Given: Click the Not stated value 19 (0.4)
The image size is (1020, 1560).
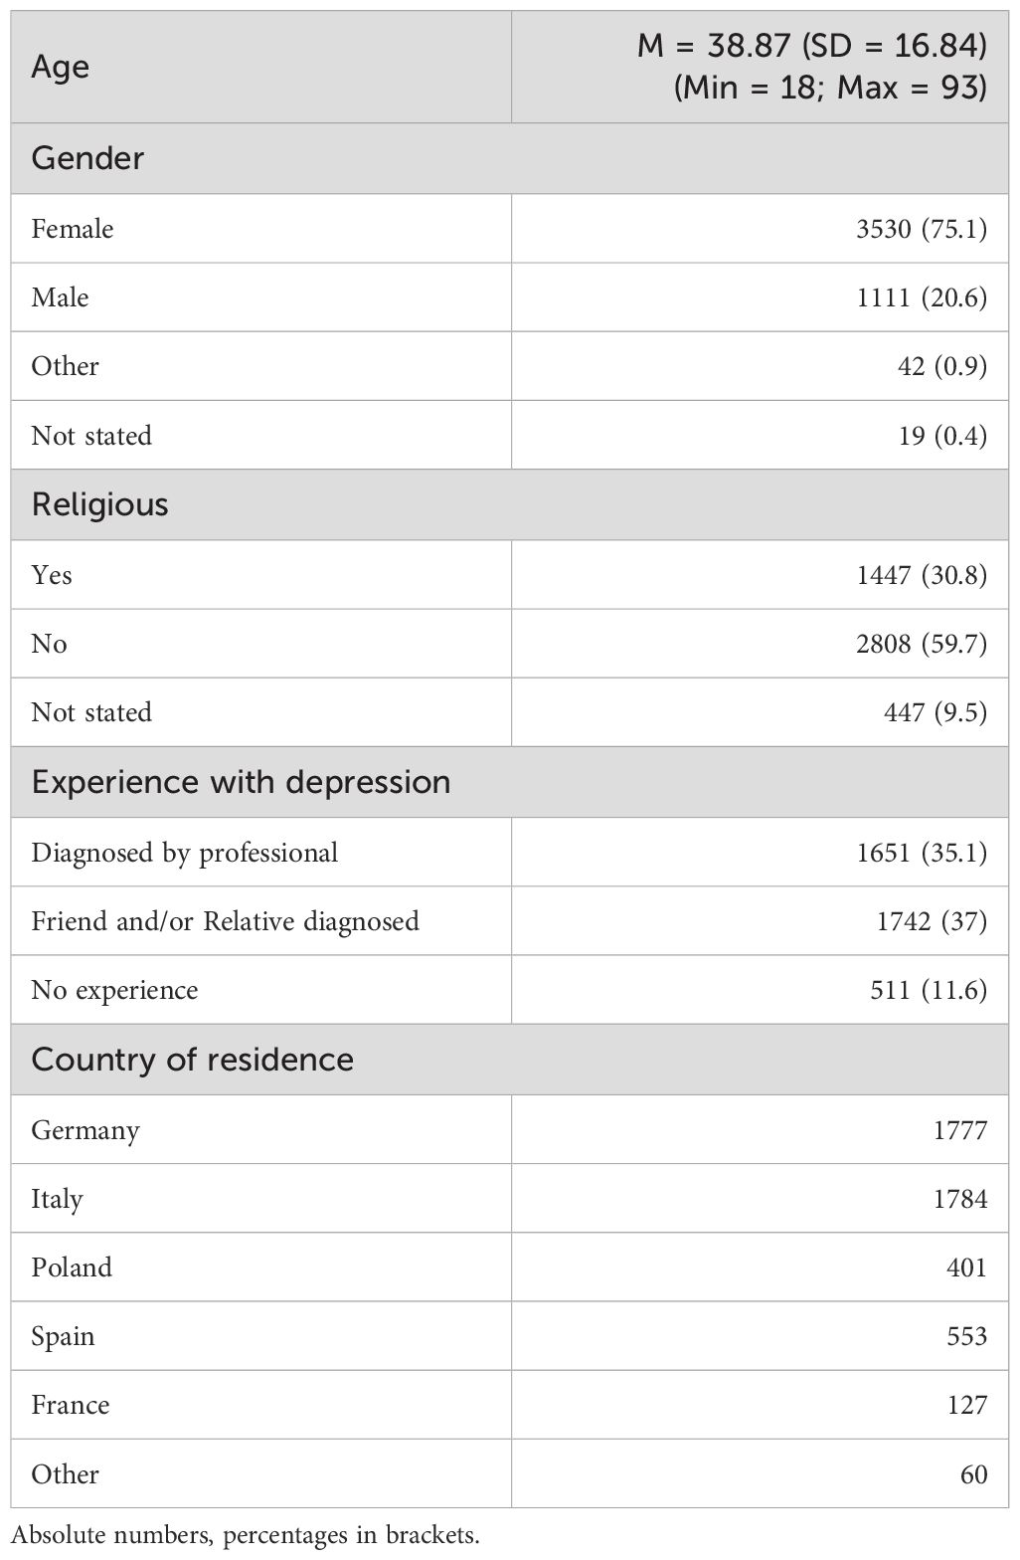Looking at the screenshot, I should (x=941, y=435).
